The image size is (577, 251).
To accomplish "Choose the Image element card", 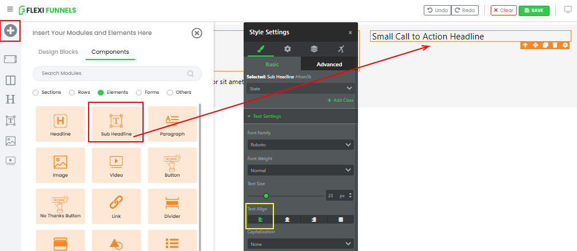I will coord(61,165).
